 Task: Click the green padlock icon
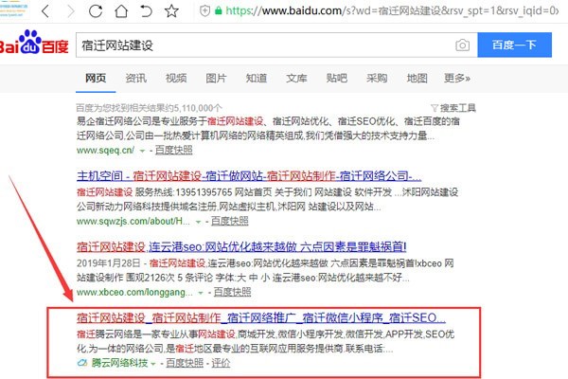pyautogui.click(x=218, y=10)
